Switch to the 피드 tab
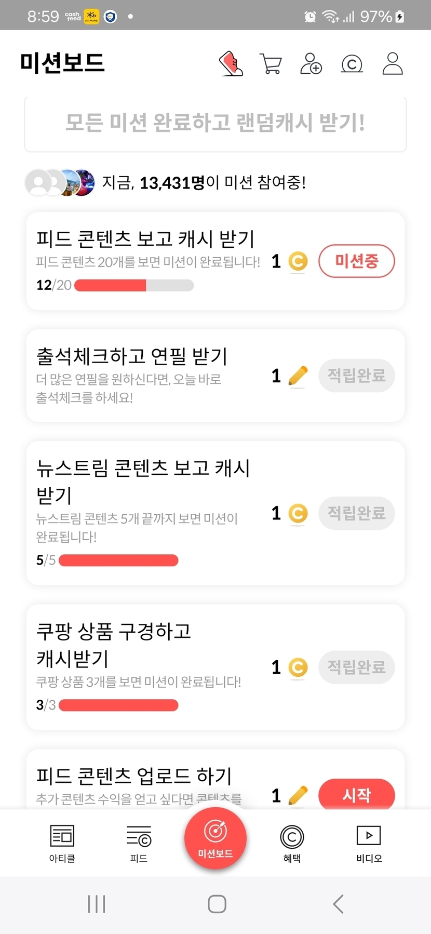This screenshot has width=431, height=934. point(139,843)
